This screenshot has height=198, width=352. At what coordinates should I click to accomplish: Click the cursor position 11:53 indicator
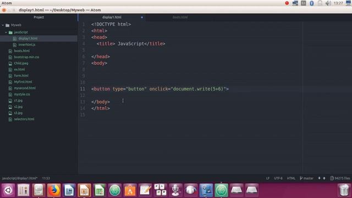pos(46,178)
